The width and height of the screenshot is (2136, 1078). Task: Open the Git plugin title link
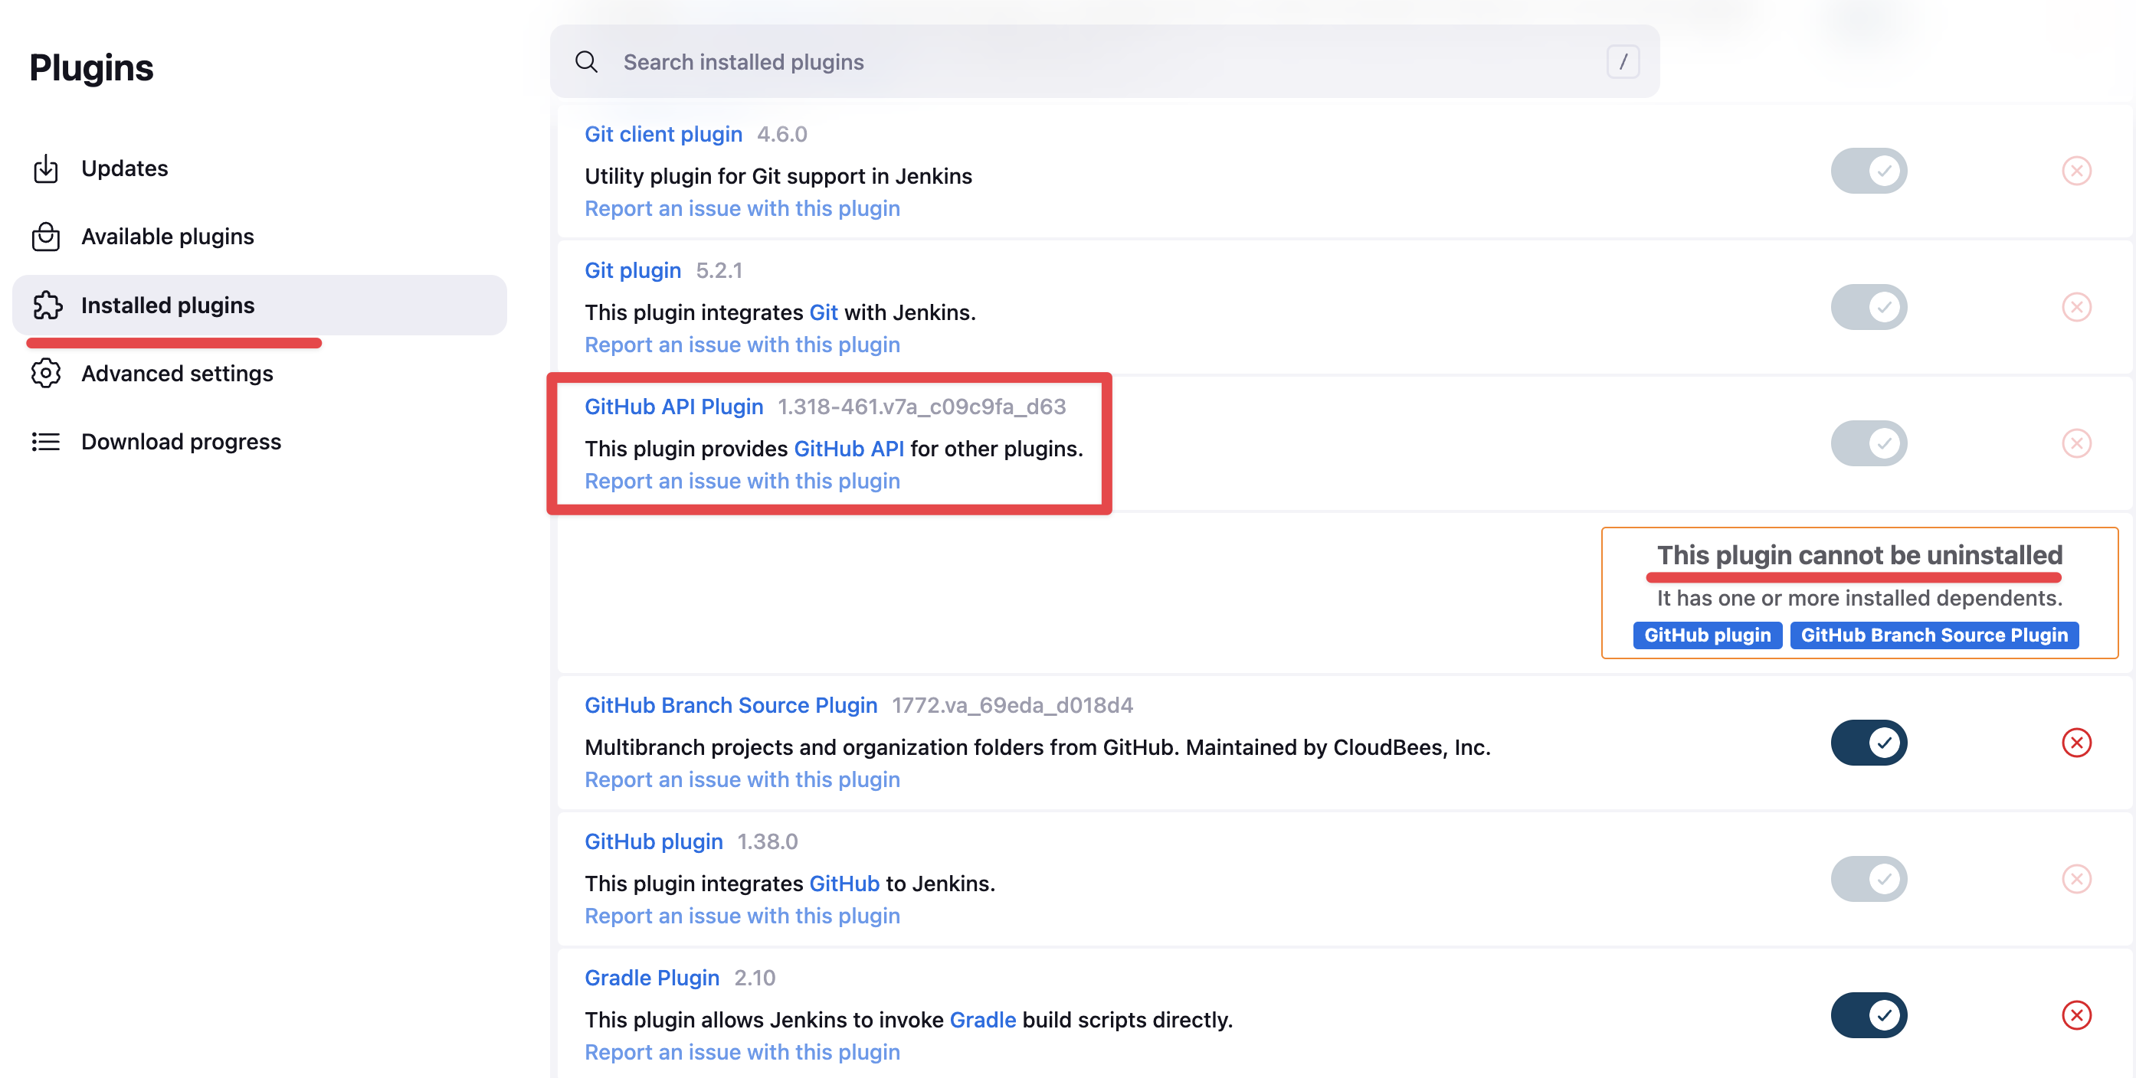coord(633,271)
